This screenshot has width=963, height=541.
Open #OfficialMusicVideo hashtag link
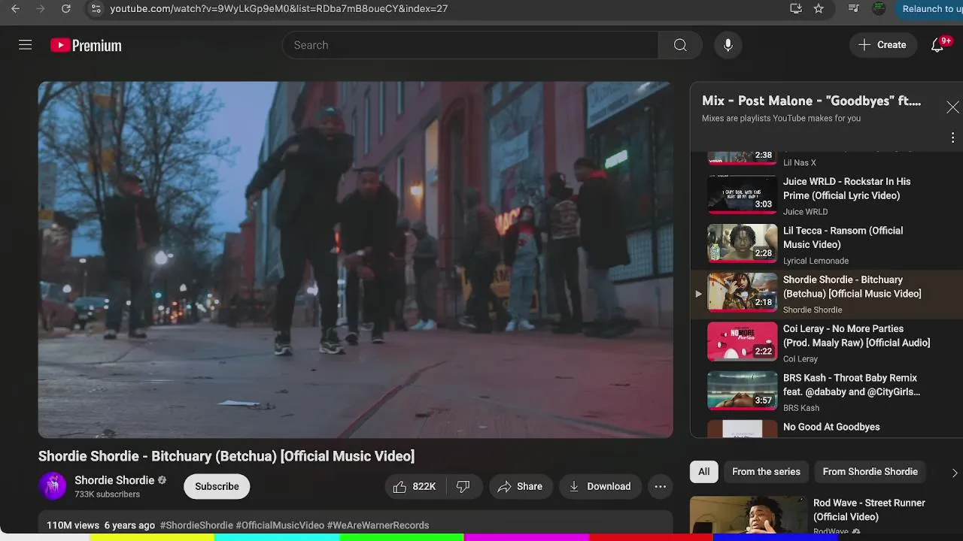[280, 525]
